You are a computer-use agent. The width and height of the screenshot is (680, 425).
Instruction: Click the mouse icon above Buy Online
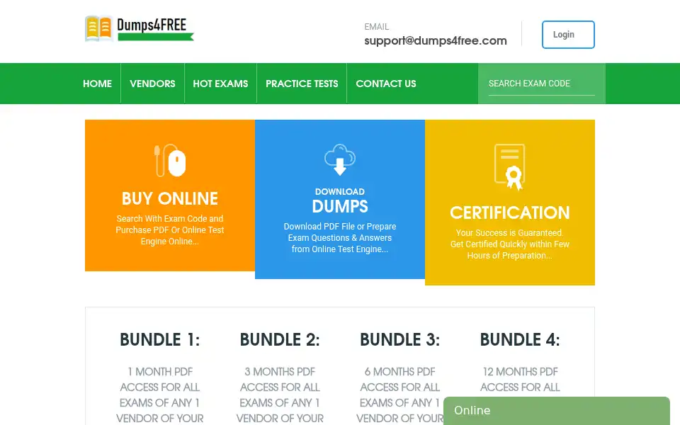coord(170,161)
